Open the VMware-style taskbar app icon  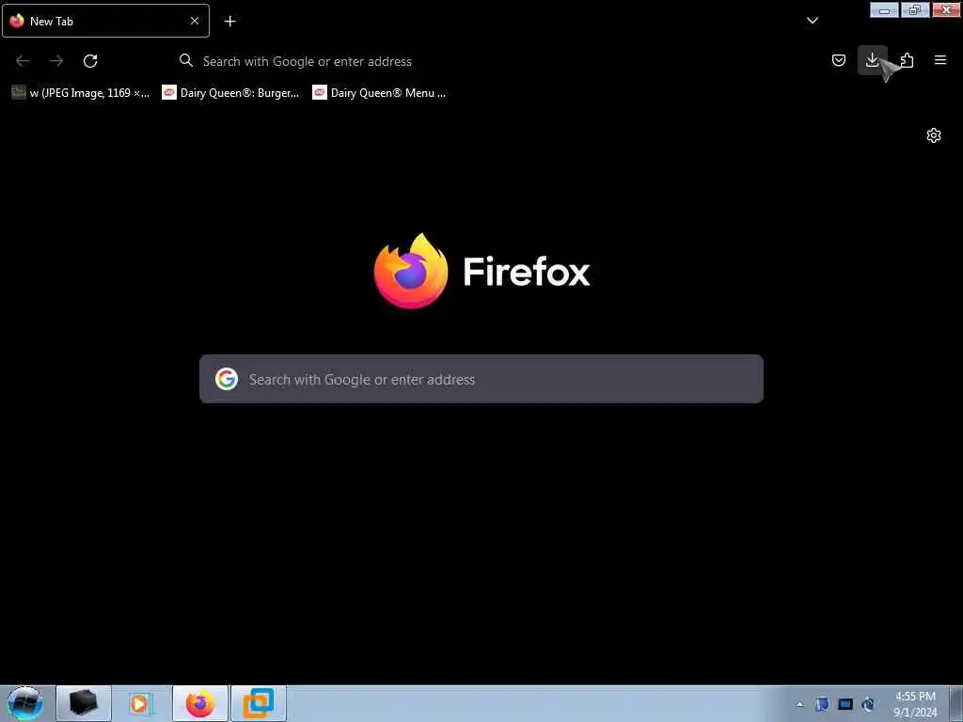(x=259, y=703)
